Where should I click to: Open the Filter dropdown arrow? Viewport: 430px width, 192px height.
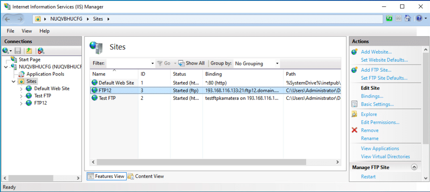coord(153,64)
